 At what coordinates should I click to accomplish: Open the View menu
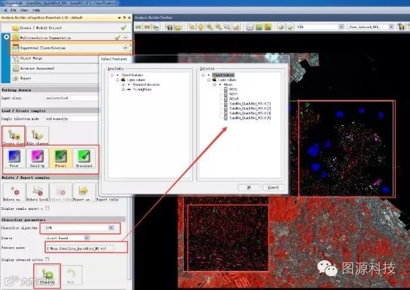tap(24, 10)
